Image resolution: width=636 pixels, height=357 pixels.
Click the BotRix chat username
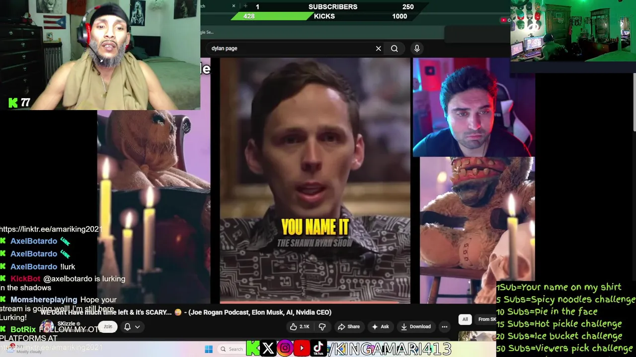click(x=23, y=329)
